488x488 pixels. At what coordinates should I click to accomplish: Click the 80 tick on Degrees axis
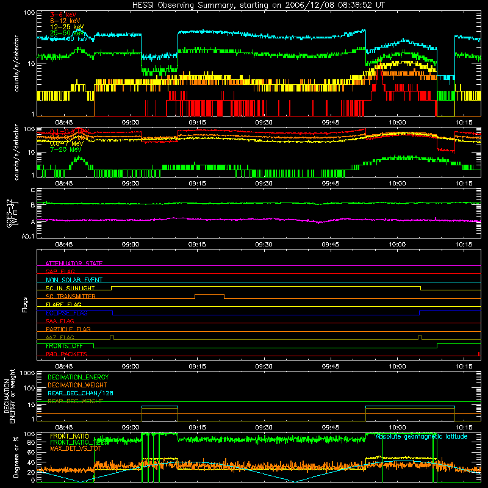click(x=31, y=442)
